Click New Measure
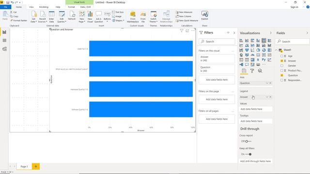 point(184,12)
